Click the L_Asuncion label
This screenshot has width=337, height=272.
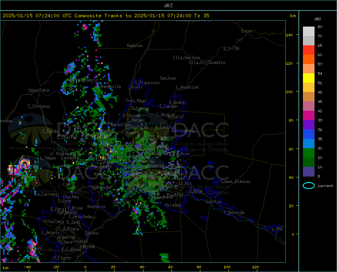tap(187, 87)
